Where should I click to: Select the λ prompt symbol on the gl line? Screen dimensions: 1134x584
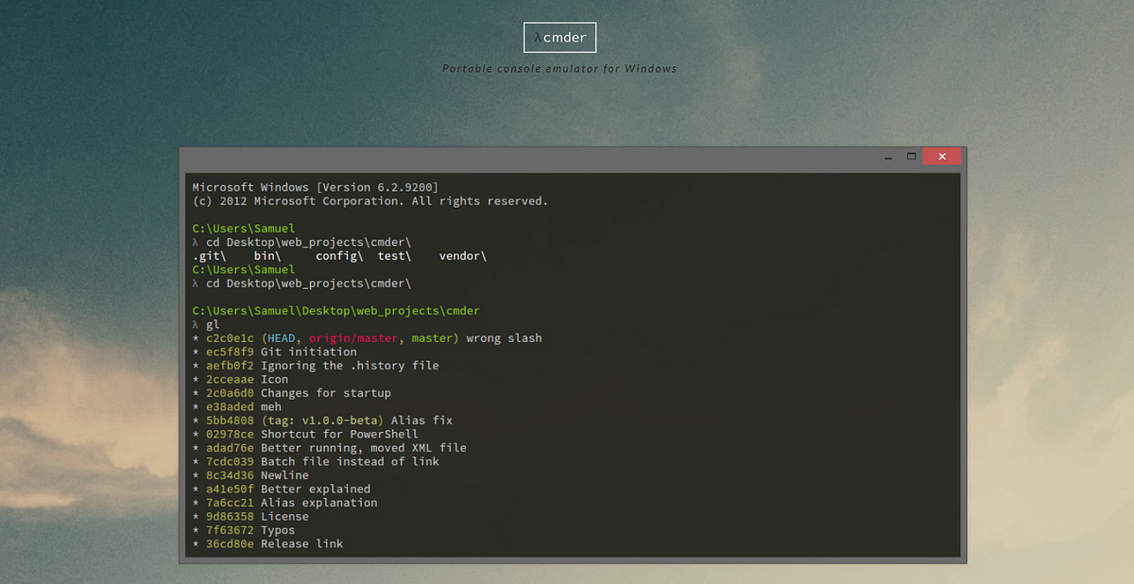click(196, 323)
